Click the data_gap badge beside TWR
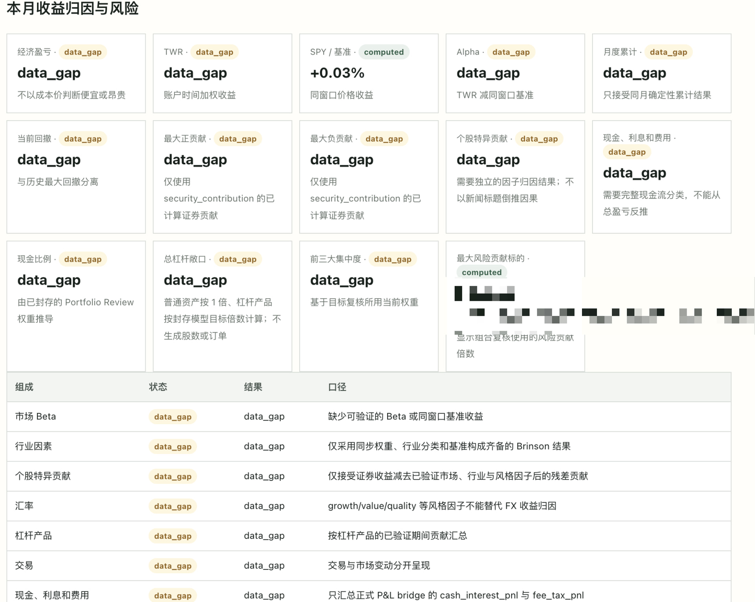The image size is (755, 602). (x=214, y=52)
